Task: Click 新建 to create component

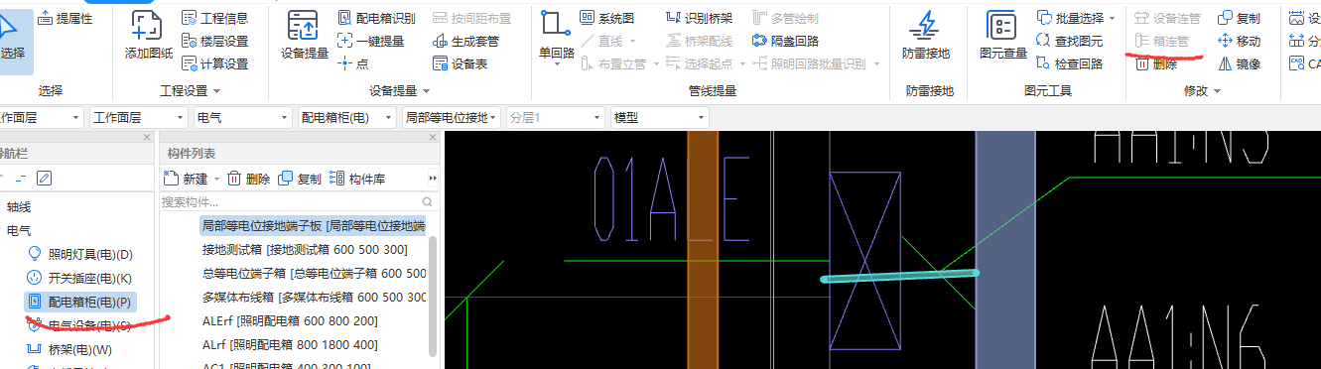Action: tap(186, 180)
